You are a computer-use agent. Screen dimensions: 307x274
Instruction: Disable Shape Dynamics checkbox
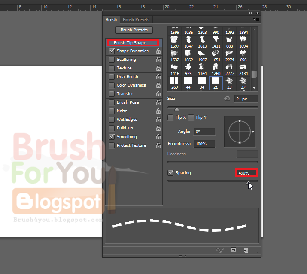tap(112, 51)
